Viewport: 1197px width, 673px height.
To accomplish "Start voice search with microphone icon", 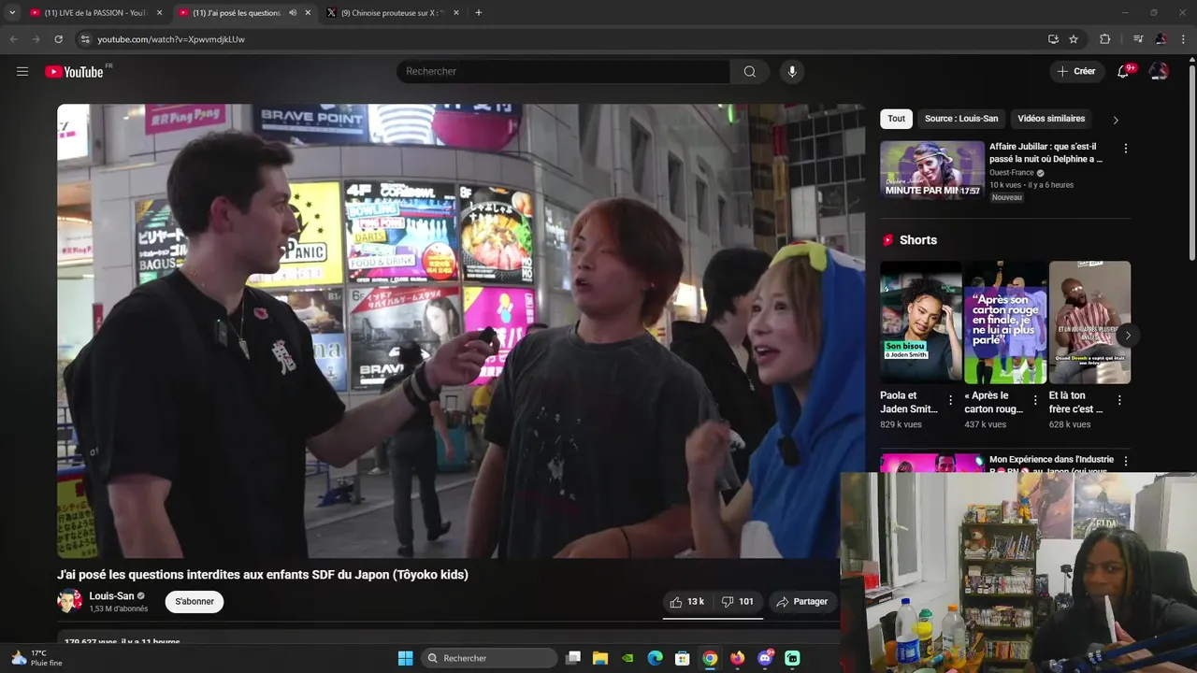I will [792, 71].
